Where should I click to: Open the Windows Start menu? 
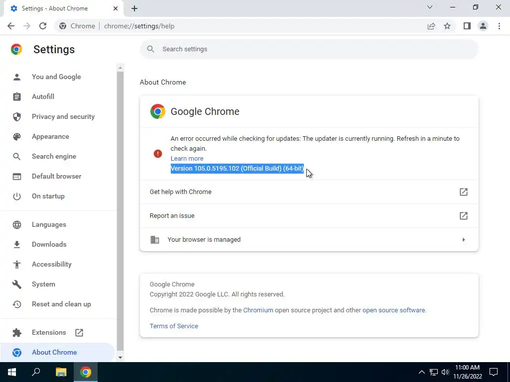click(12, 372)
